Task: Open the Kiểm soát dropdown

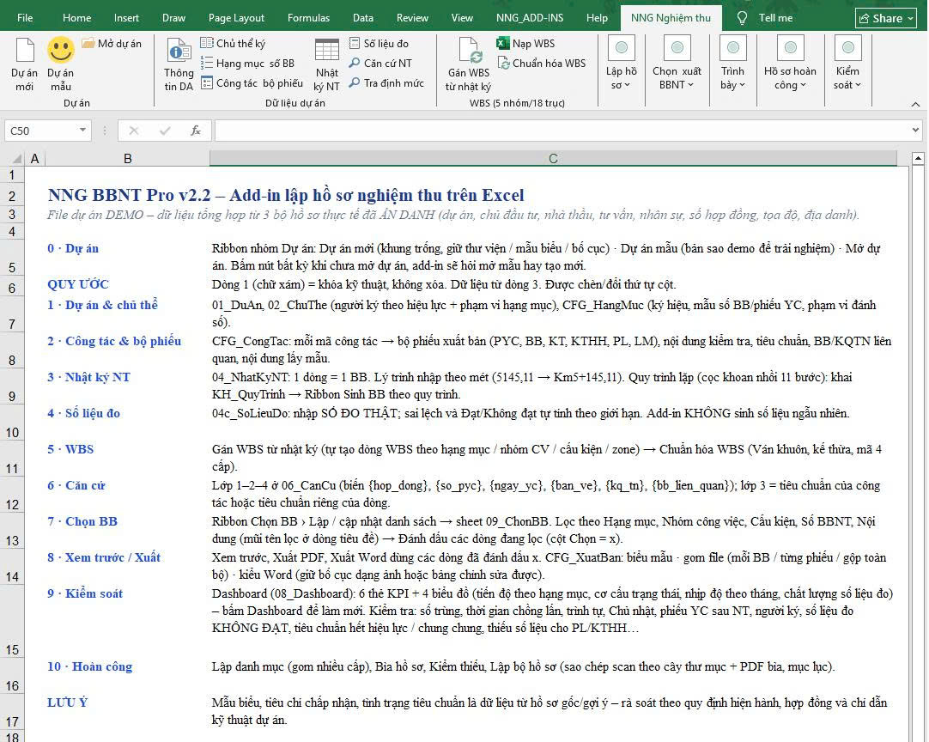Action: pos(847,64)
